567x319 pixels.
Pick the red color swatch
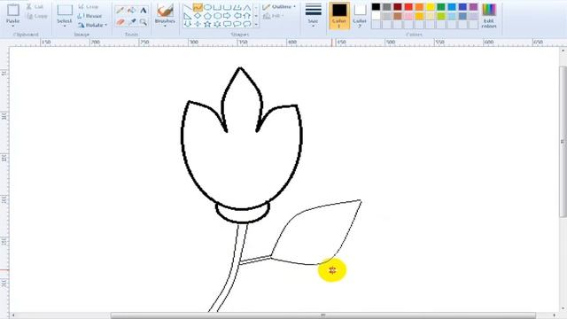(408, 7)
